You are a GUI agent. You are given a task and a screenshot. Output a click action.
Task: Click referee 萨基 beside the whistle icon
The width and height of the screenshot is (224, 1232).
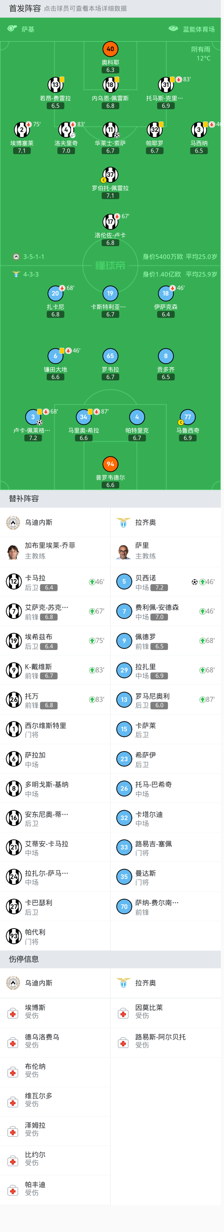click(x=28, y=29)
